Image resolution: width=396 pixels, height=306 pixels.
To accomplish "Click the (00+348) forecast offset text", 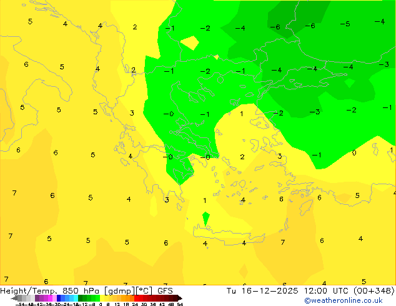I will point(374,290).
